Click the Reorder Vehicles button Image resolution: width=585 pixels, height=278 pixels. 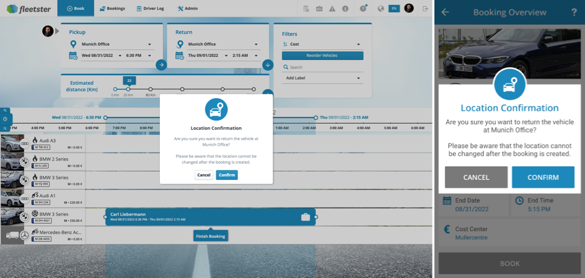322,56
